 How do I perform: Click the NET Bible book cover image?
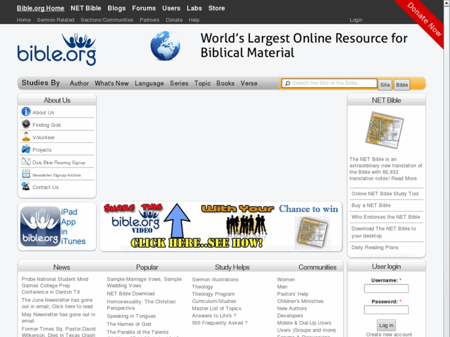pyautogui.click(x=384, y=130)
